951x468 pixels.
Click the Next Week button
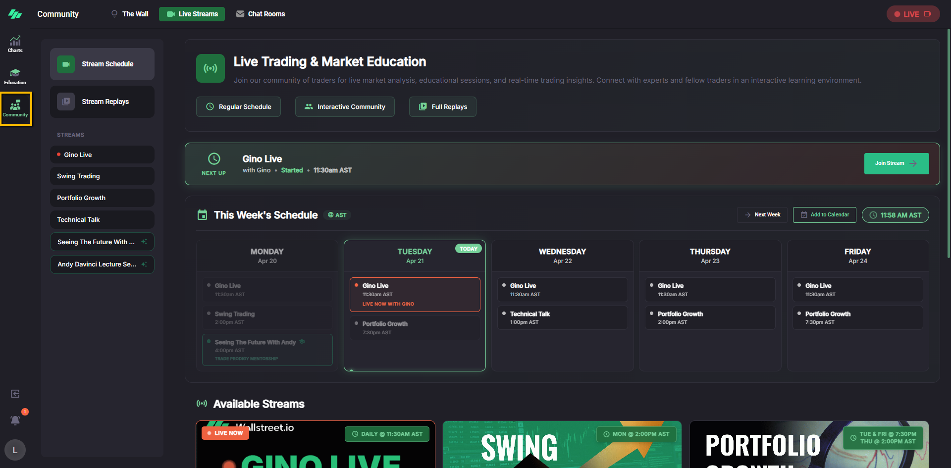point(762,215)
